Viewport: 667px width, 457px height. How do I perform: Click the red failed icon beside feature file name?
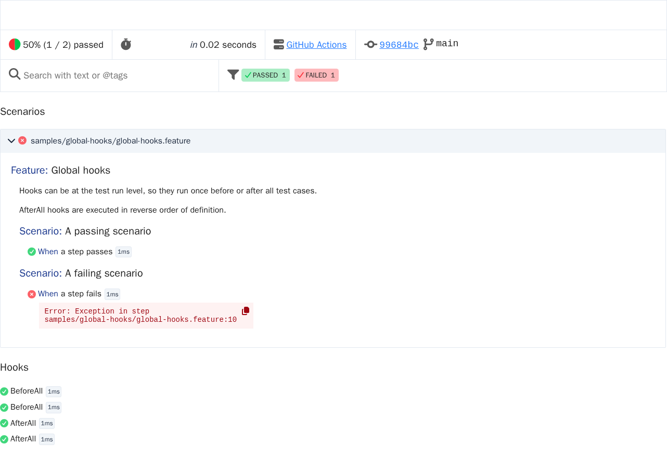tap(22, 140)
